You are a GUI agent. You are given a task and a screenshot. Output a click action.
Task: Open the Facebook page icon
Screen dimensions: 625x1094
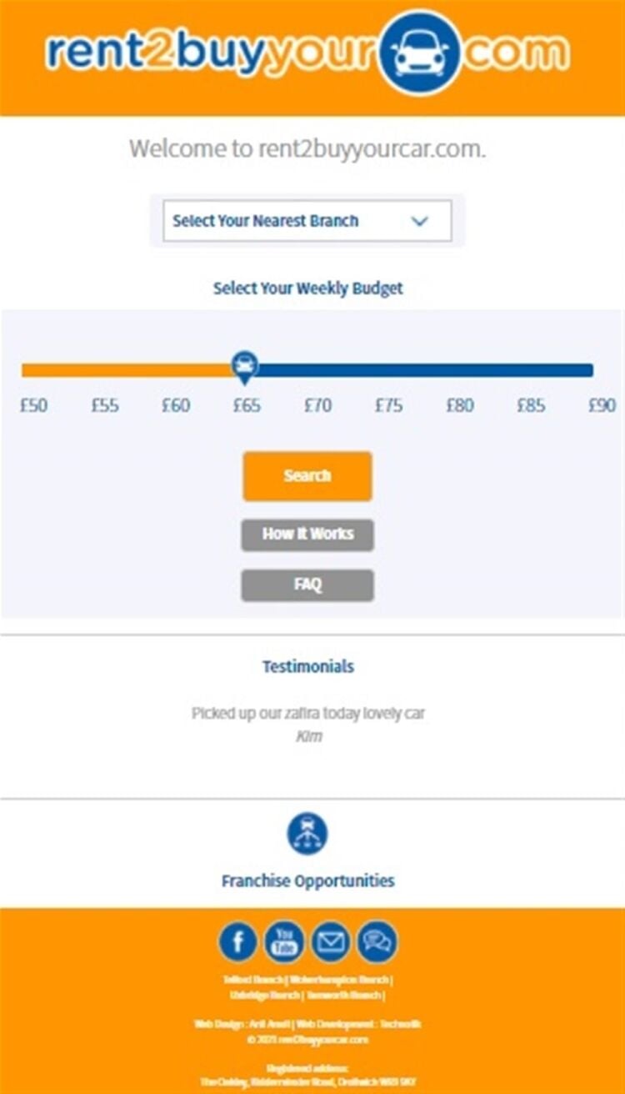point(238,942)
